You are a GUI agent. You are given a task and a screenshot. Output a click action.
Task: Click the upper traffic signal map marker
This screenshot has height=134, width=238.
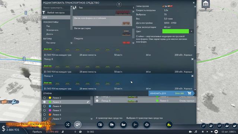tap(26, 13)
